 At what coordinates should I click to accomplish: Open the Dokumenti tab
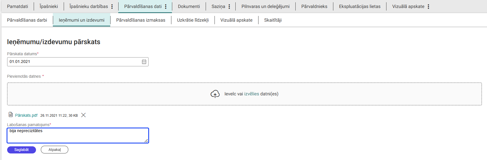189,7
